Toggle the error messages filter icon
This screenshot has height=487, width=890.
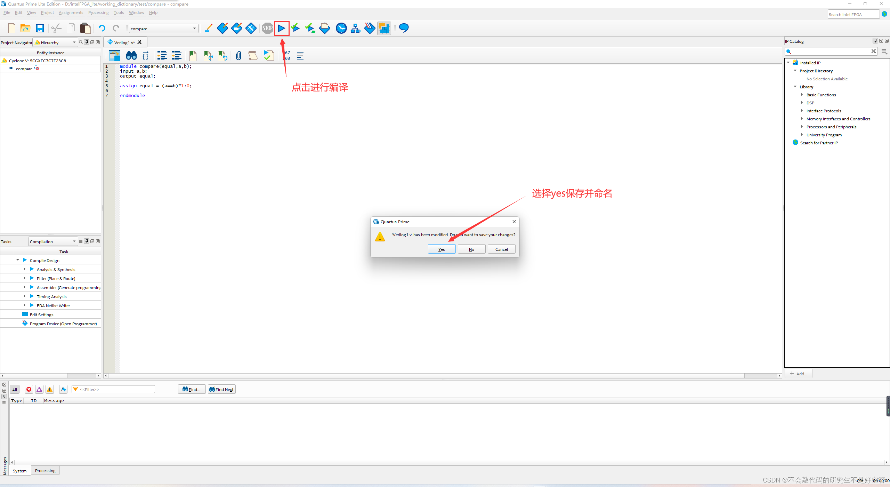pos(29,389)
